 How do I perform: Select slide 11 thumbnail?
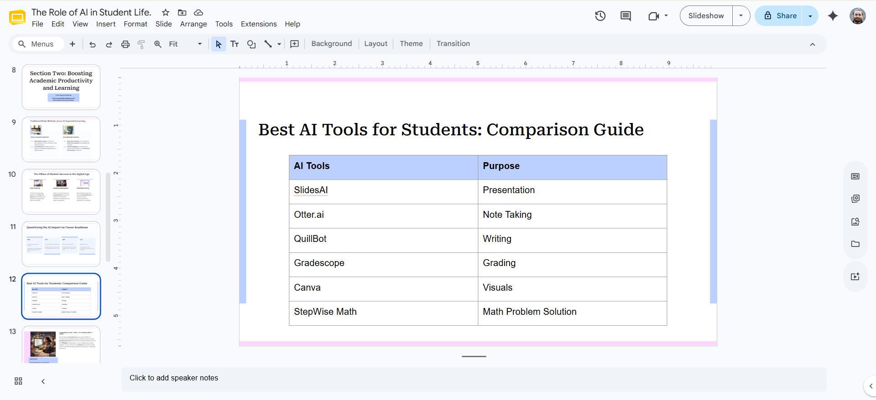pos(61,244)
